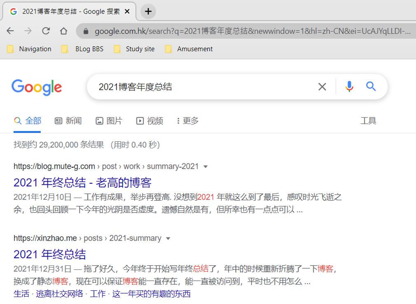Screen dimensions: 416x304
Task: Open the Navigation bookmarks folder
Action: coord(30,49)
